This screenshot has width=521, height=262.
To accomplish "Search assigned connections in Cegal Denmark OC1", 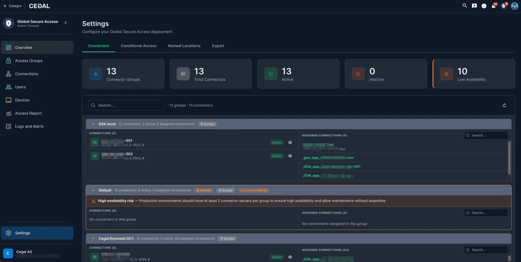I will pos(486,250).
